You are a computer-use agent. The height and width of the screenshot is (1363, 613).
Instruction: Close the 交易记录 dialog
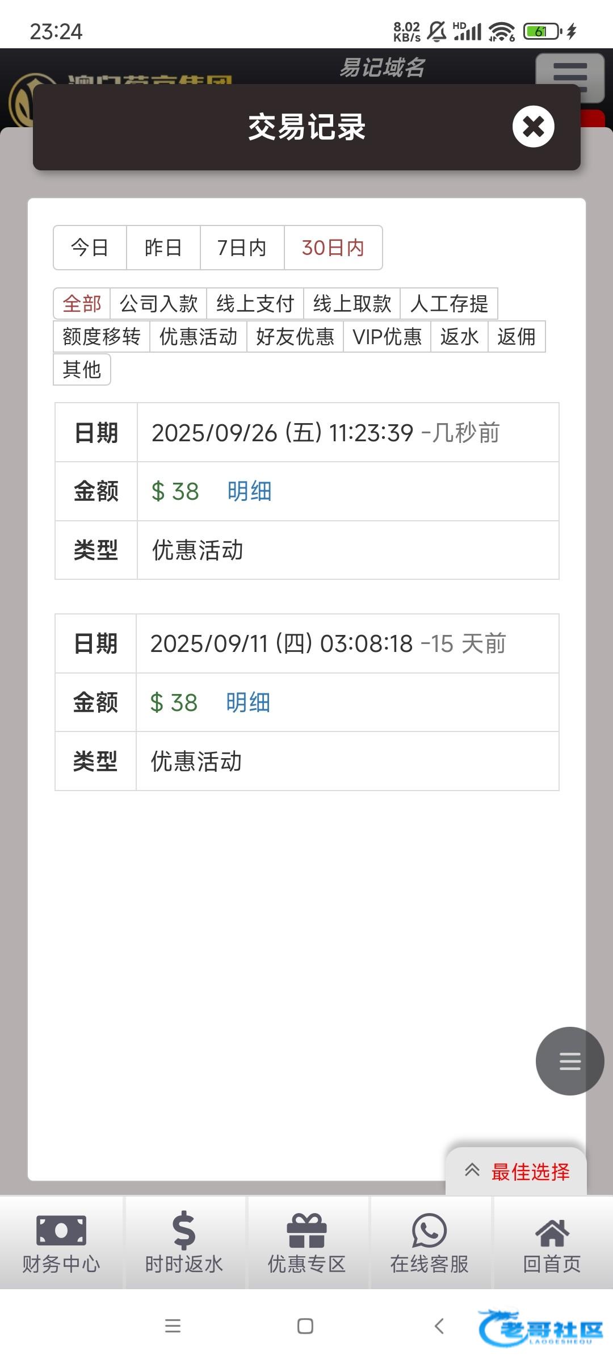(x=533, y=127)
